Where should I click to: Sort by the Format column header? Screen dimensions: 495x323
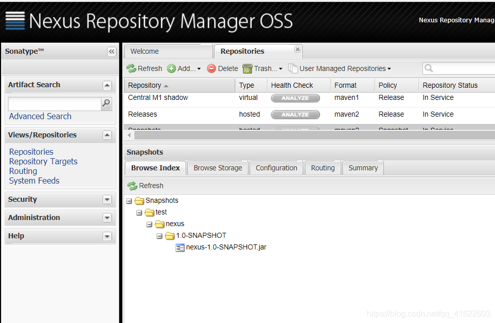[352, 85]
